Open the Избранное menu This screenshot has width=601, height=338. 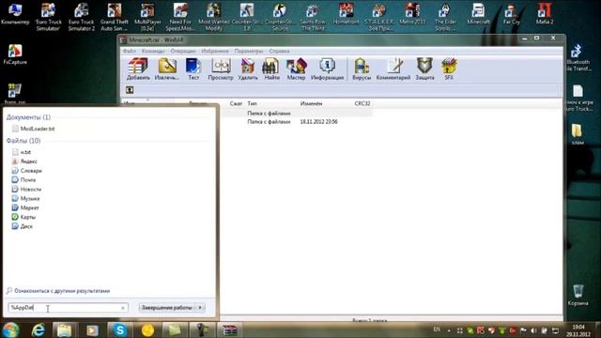coord(215,51)
